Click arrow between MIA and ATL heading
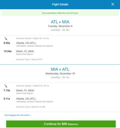This screenshot has height=128, width=120. coord(60,70)
